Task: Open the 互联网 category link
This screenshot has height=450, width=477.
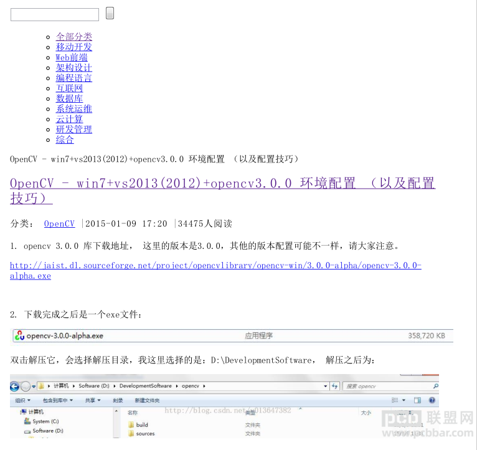Action: coord(69,88)
